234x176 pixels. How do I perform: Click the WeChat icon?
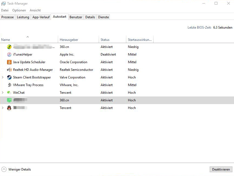tap(9, 93)
